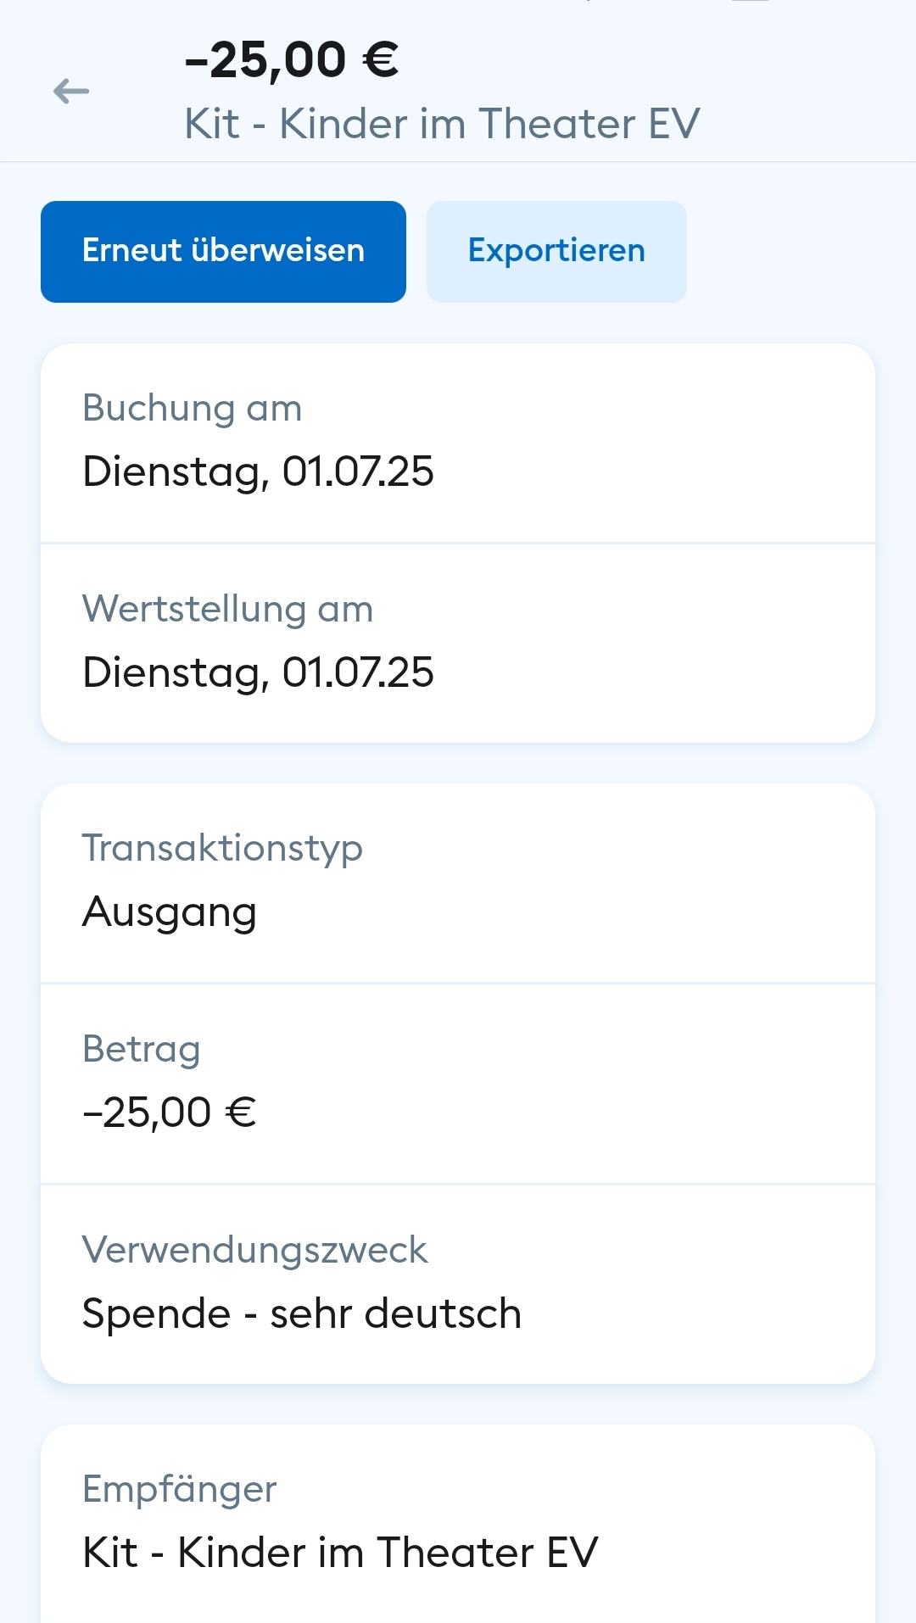916x1623 pixels.
Task: Select the Wertstellung date value
Action: tap(258, 672)
